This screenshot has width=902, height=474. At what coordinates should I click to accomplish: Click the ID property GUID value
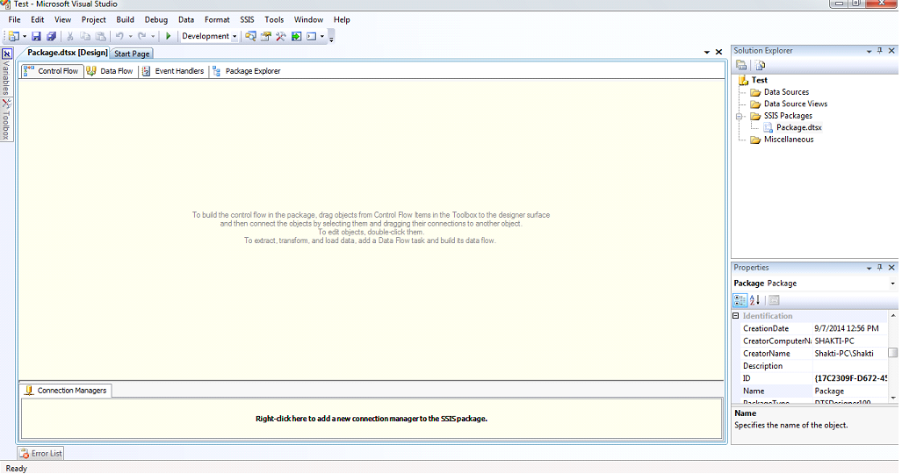[x=850, y=378]
